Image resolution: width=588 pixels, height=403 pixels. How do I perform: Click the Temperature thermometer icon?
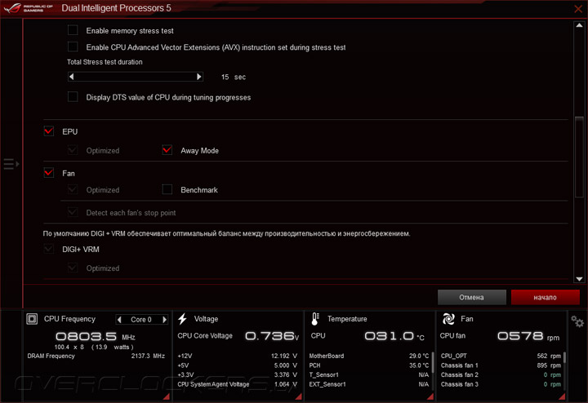[x=315, y=319]
